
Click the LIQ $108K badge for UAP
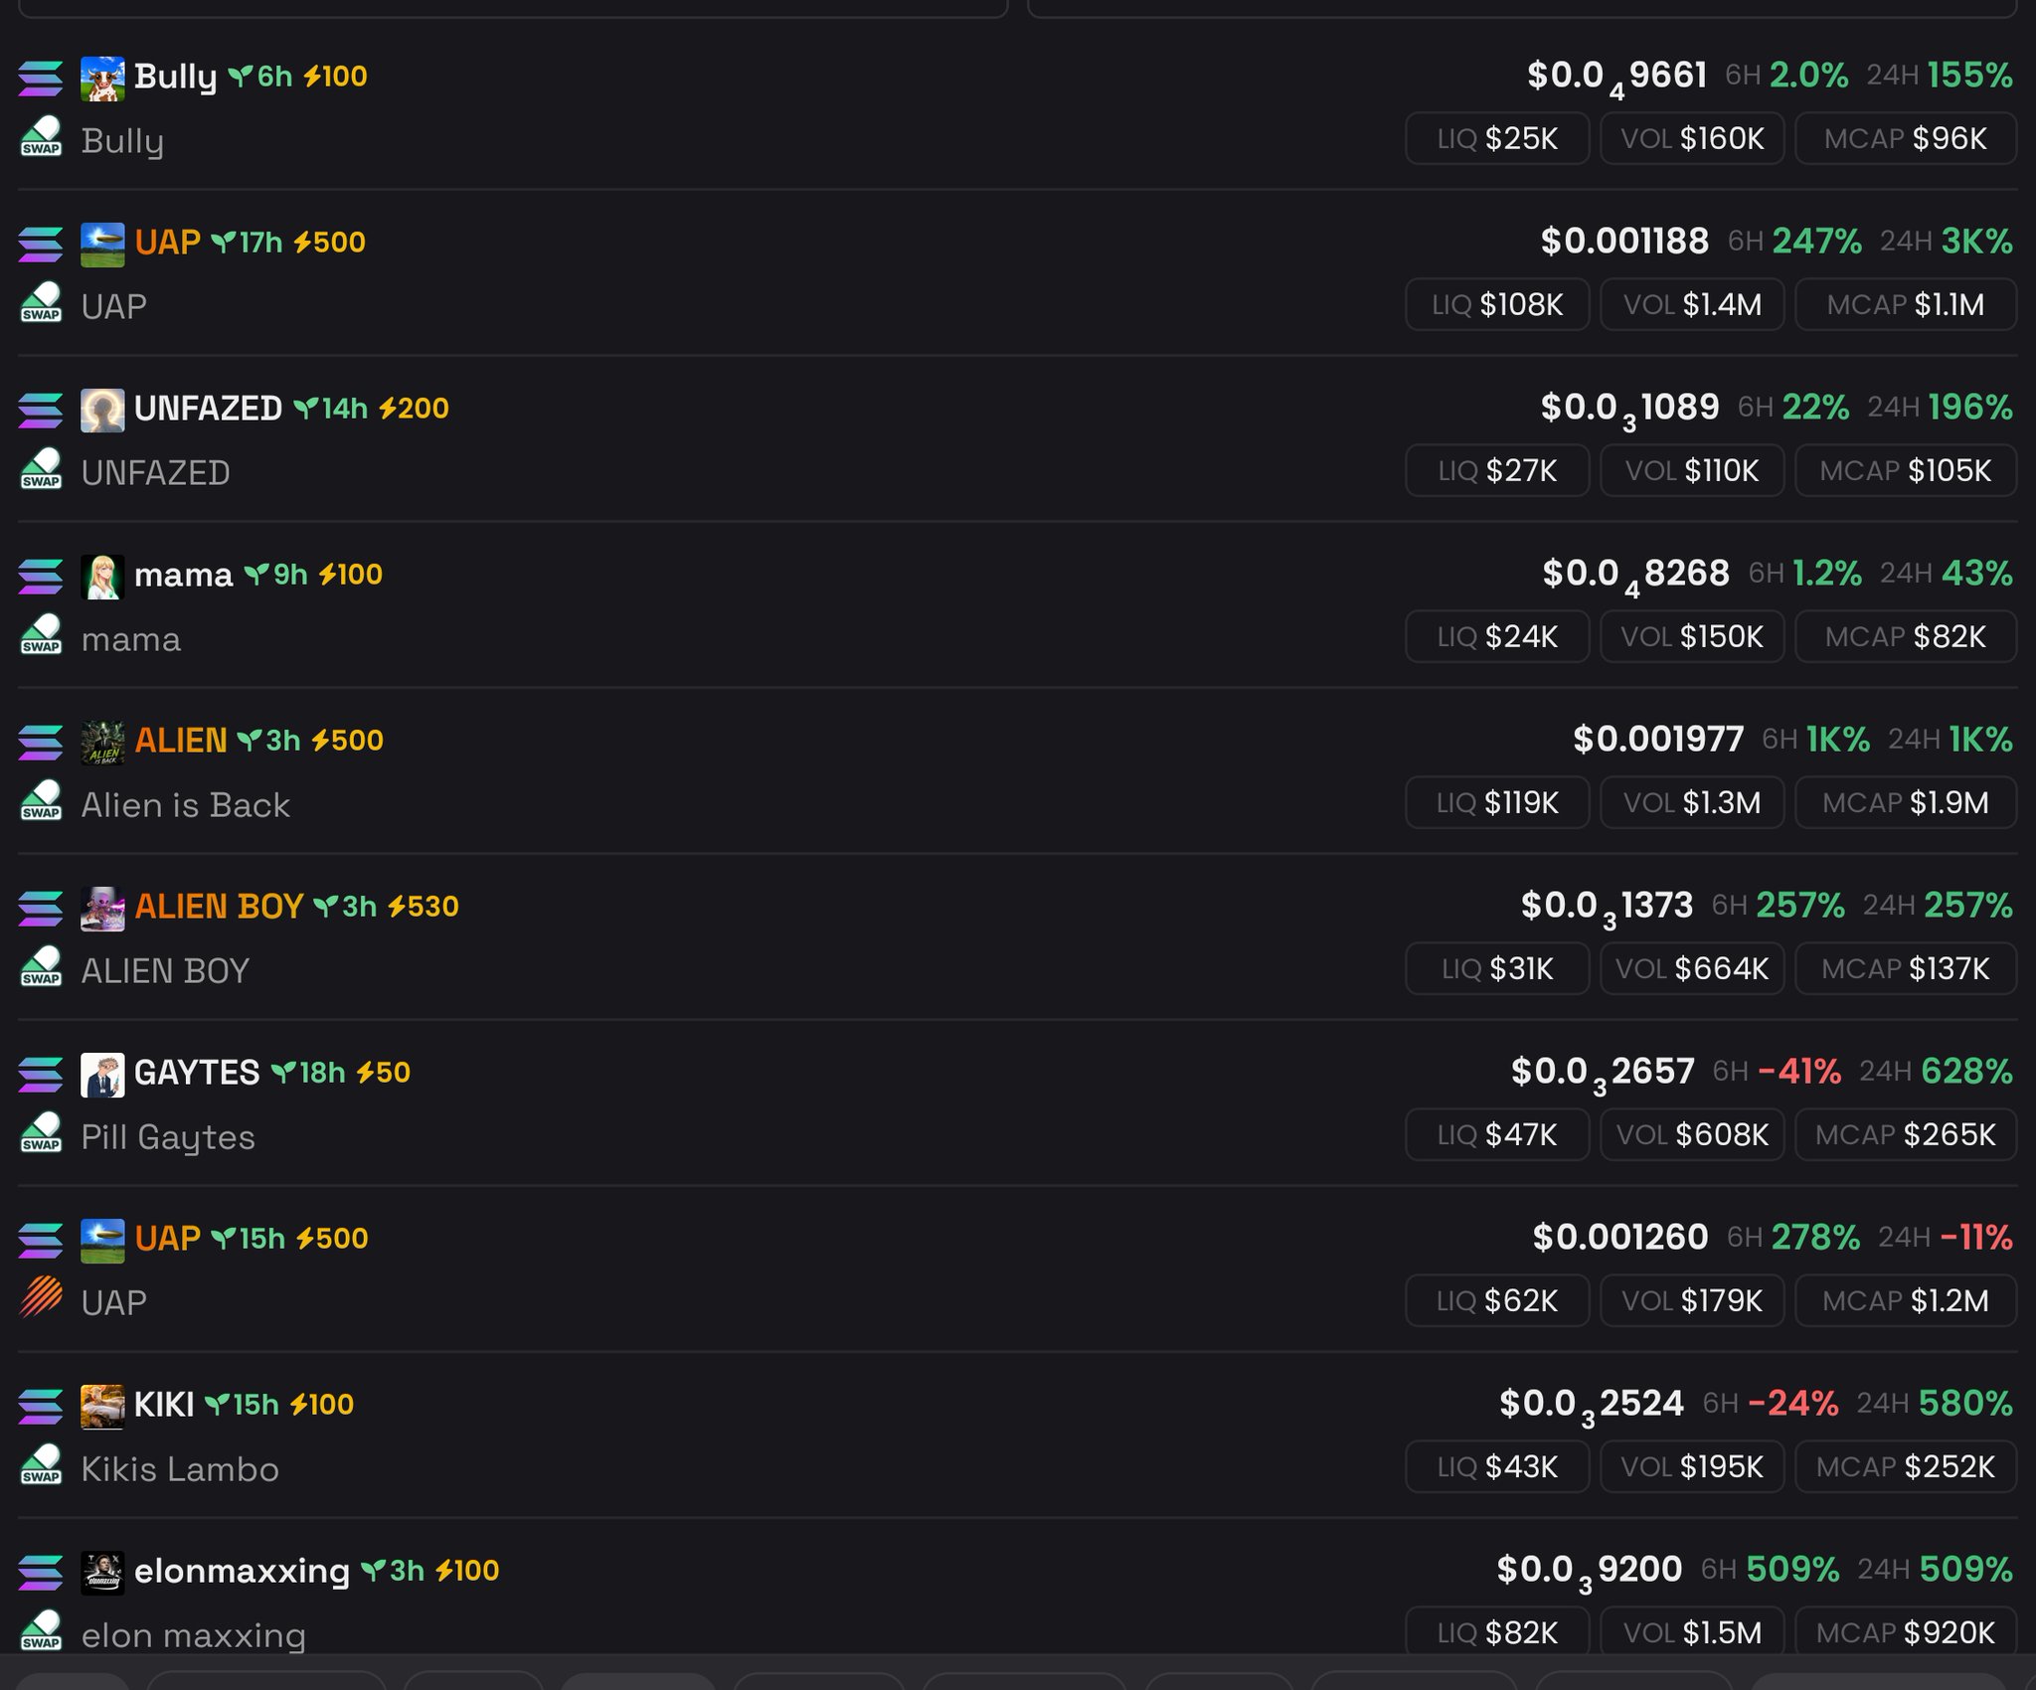pos(1497,304)
